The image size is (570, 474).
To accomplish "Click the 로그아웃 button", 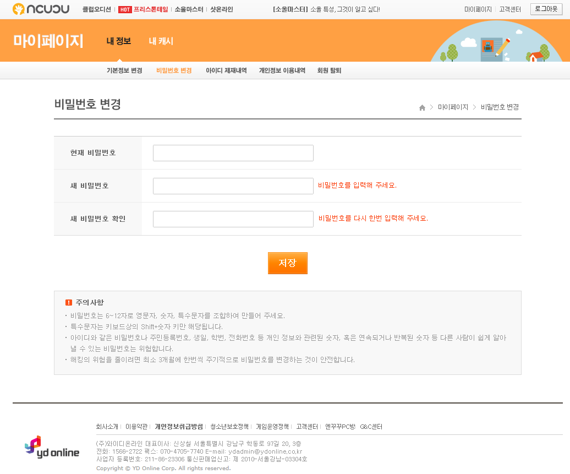I will [546, 9].
